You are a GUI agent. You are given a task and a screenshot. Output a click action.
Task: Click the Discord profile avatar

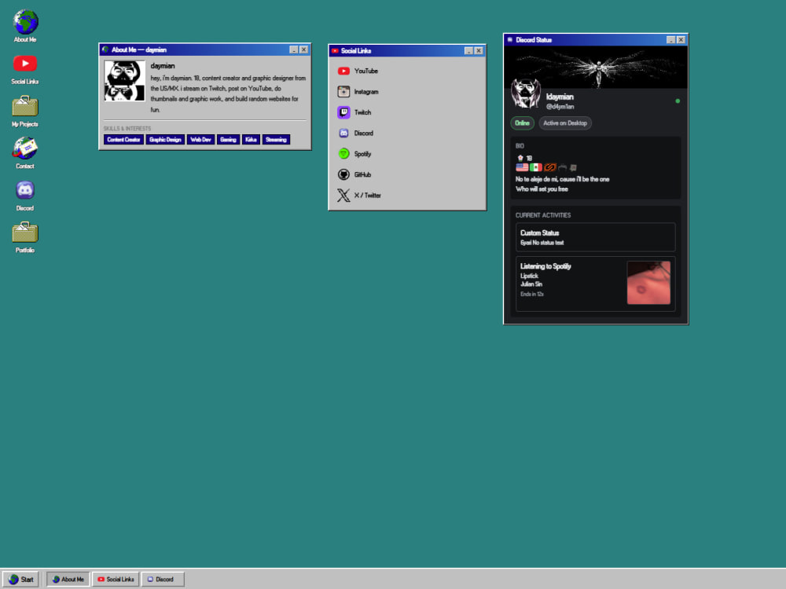tap(525, 93)
